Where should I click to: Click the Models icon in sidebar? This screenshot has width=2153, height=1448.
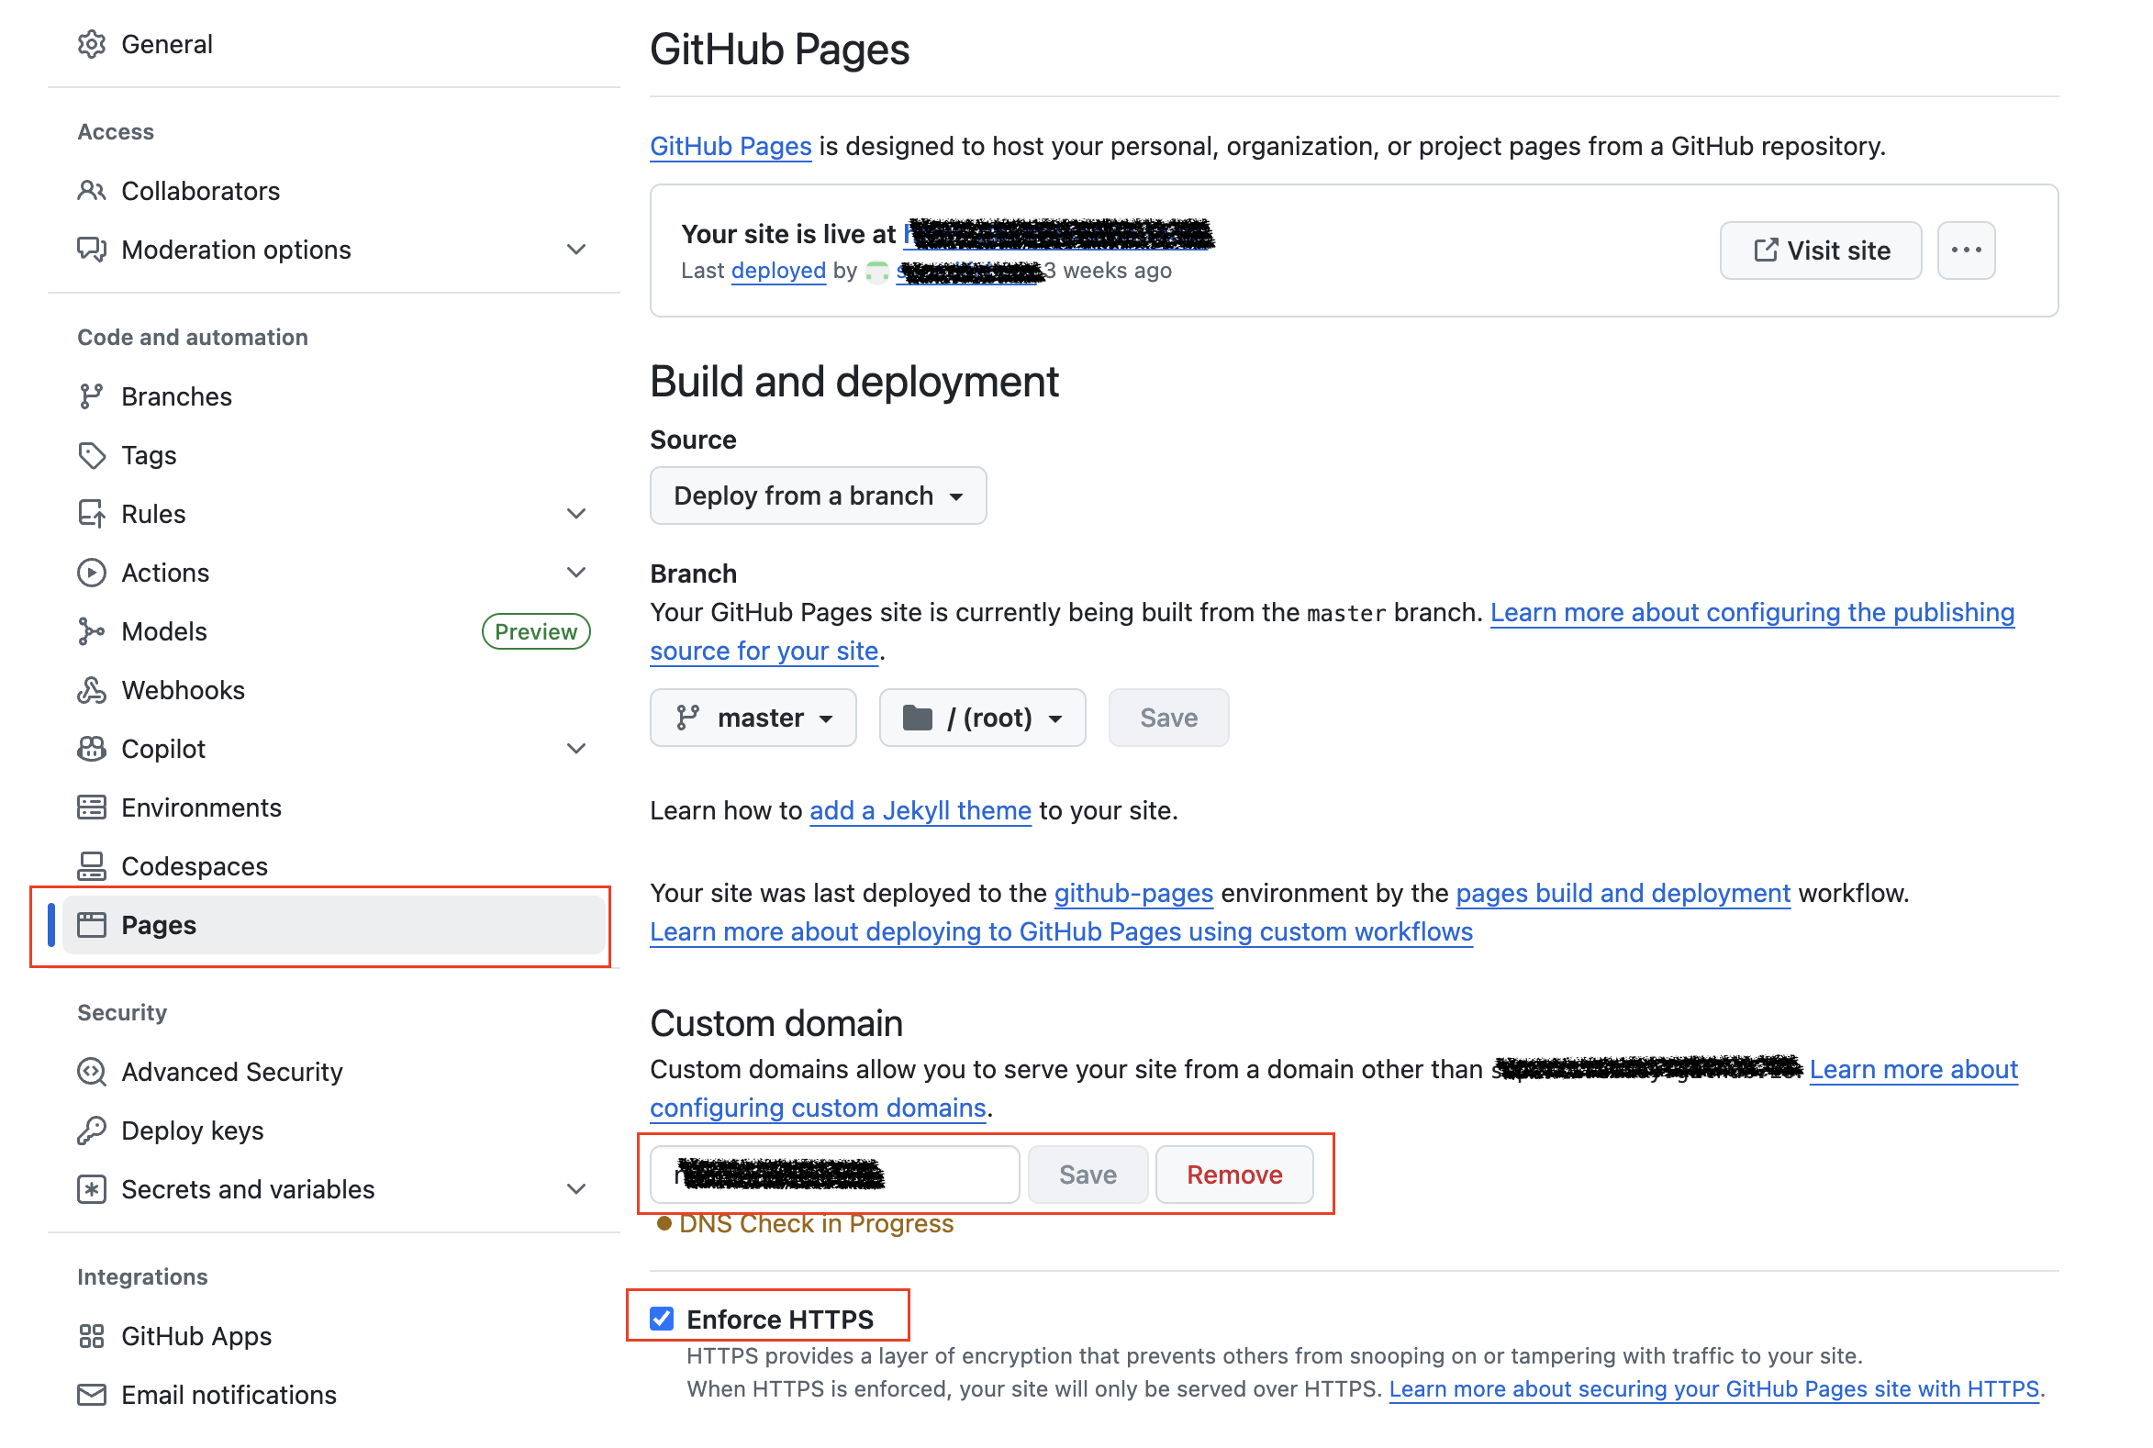92,631
